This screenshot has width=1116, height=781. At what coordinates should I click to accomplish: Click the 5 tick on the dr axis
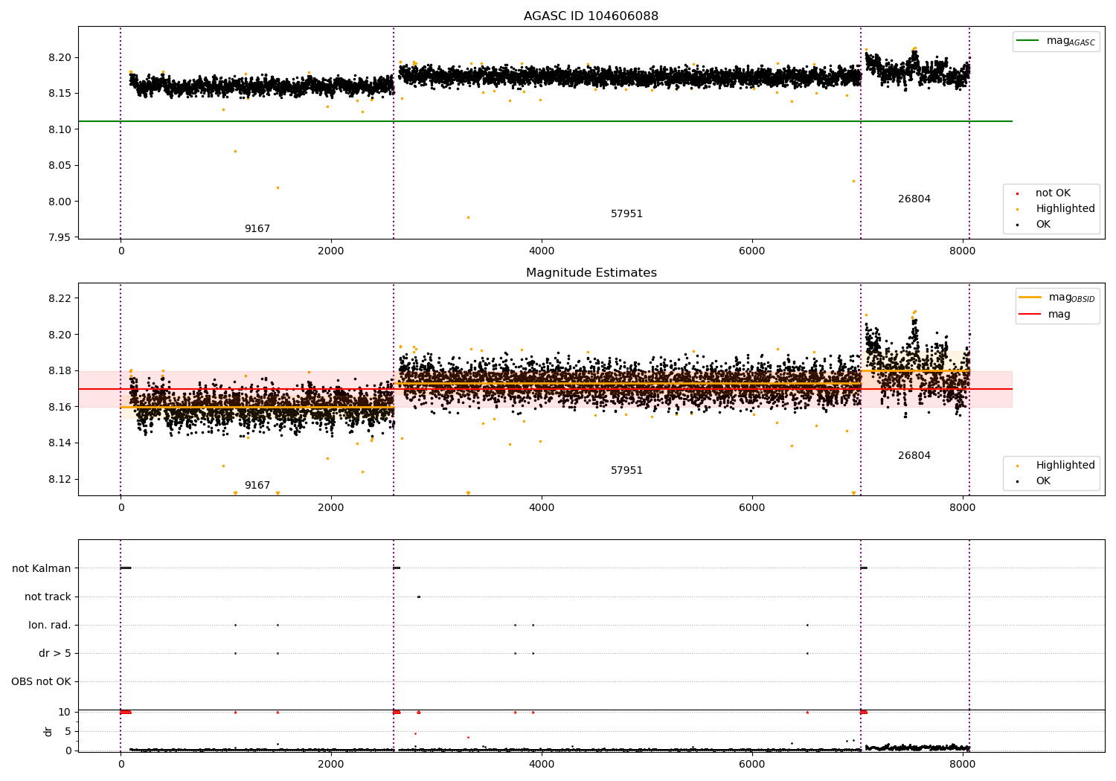click(68, 731)
